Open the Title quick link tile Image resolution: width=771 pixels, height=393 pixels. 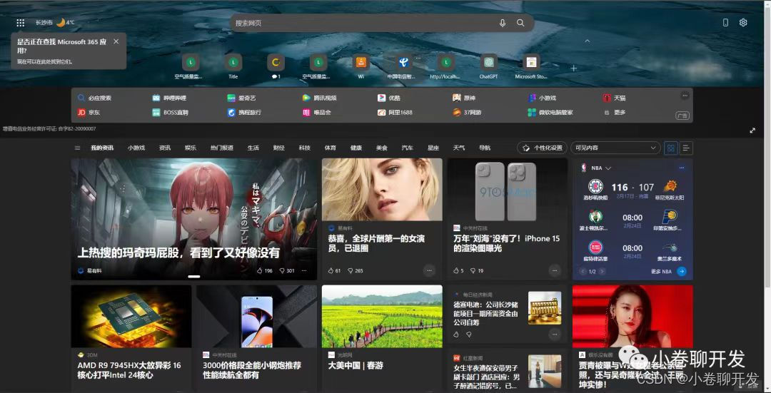coord(233,66)
